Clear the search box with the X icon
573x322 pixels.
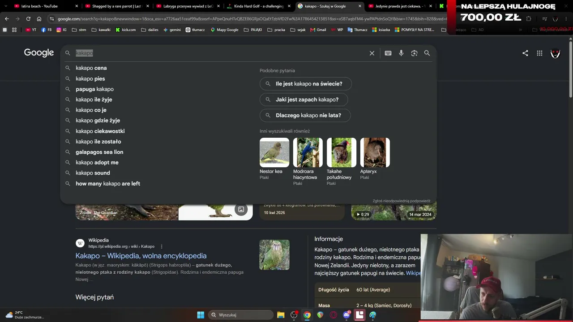coord(372,53)
